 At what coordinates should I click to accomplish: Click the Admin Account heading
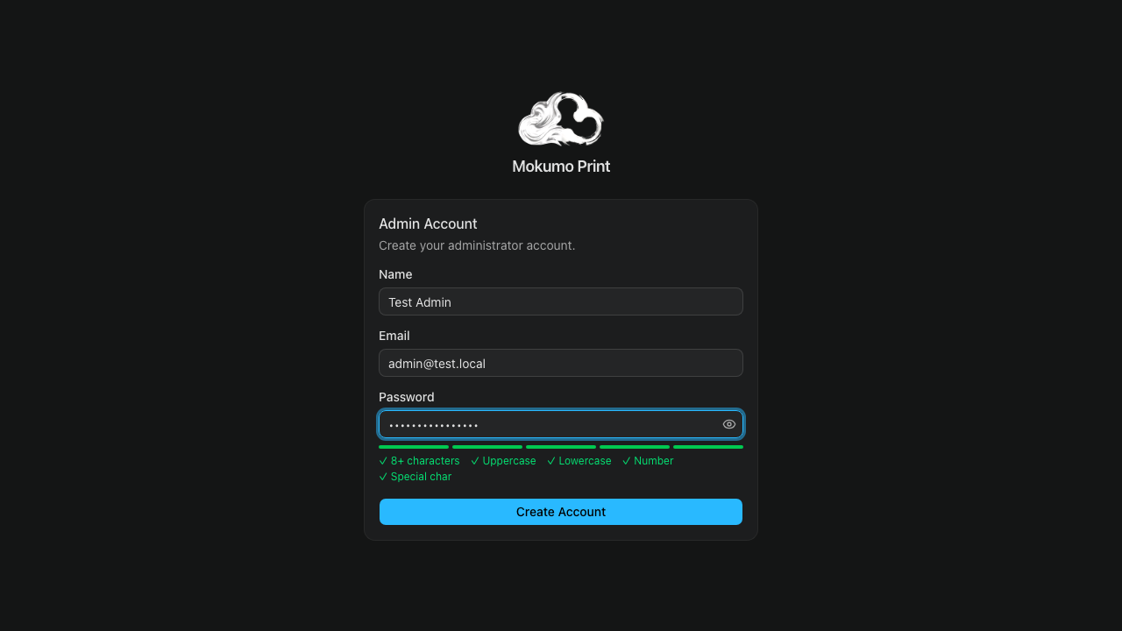pos(428,223)
